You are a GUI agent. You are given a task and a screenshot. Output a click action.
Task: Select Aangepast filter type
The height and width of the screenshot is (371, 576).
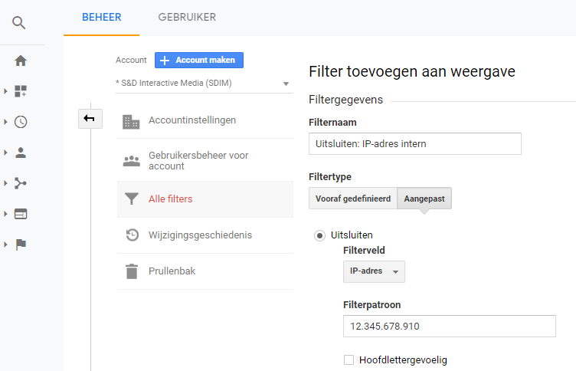[424, 199]
